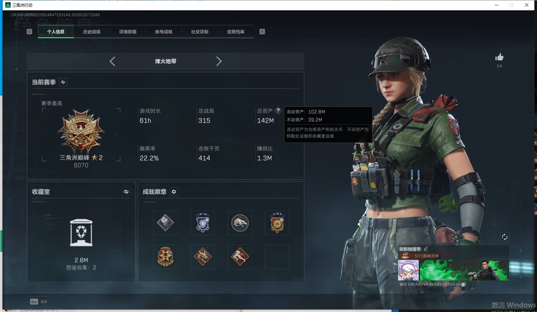Select the gold star cross badge
537x312 pixels.
(x=165, y=257)
